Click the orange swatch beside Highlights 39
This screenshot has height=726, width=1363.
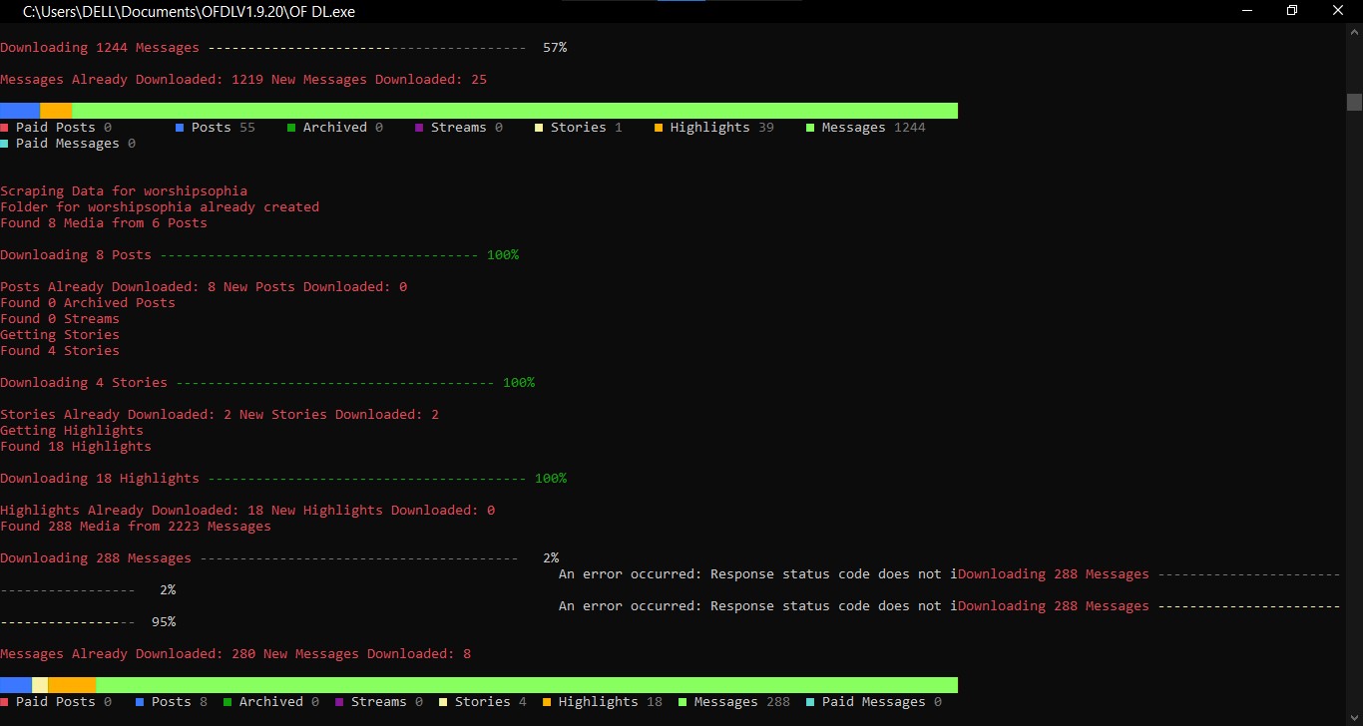point(659,128)
